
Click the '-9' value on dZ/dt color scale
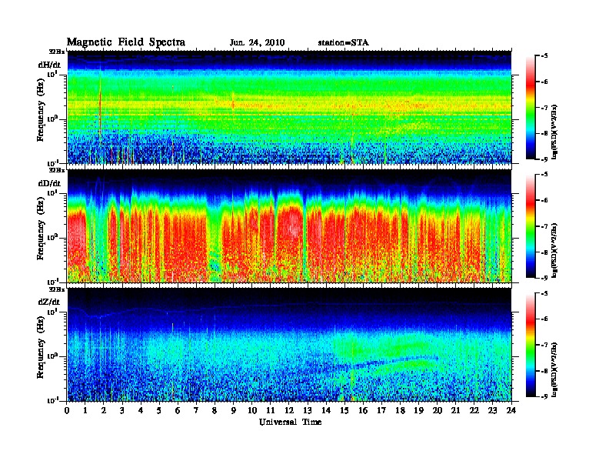coord(544,396)
